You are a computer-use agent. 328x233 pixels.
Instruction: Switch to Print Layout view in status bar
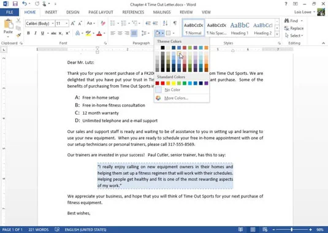click(253, 229)
